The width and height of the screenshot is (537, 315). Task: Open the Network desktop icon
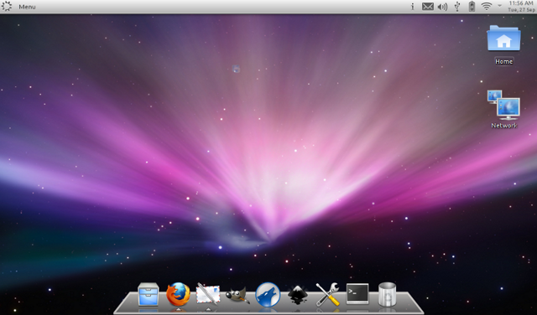click(x=503, y=109)
